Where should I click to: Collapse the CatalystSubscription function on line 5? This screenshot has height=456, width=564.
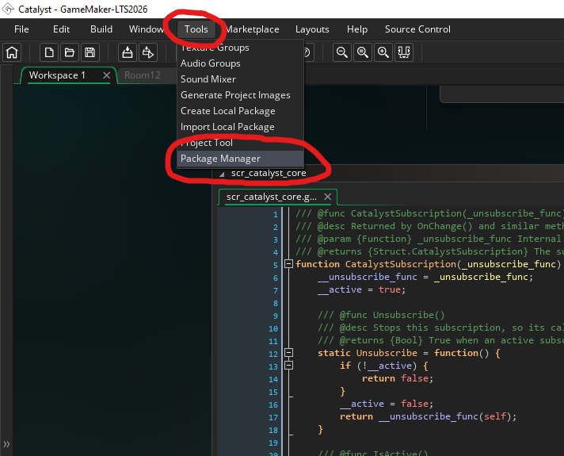pos(288,264)
